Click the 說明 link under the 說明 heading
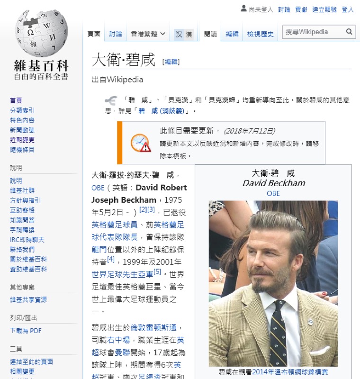This screenshot has width=360, height=379. [16, 181]
